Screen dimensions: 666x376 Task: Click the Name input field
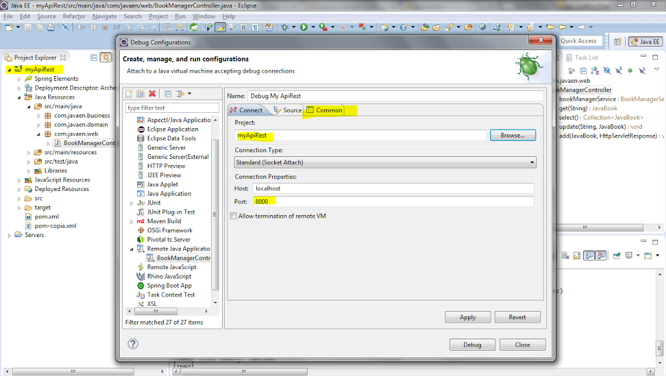(x=395, y=96)
